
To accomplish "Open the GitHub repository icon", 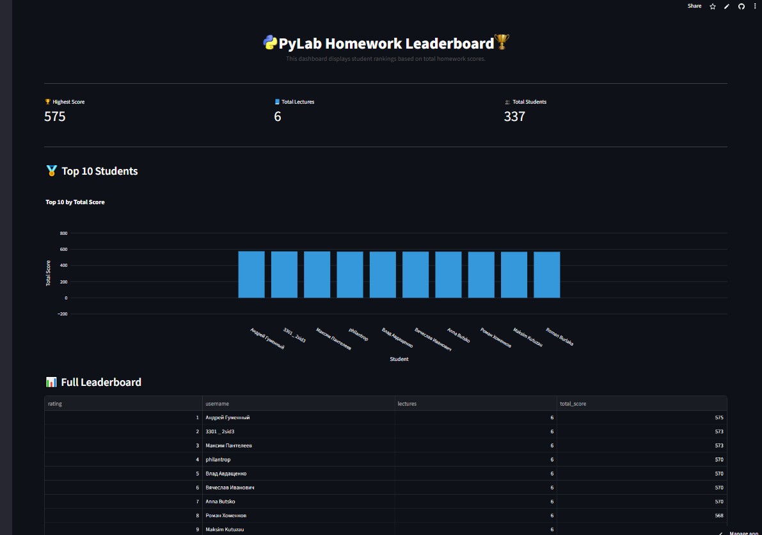I will [741, 6].
